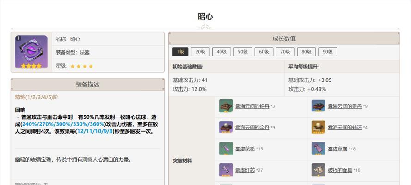This screenshot has height=185, width=411.
Task: Click the 雾海云间的汞丹 material icon
Action: pyautogui.click(x=318, y=106)
